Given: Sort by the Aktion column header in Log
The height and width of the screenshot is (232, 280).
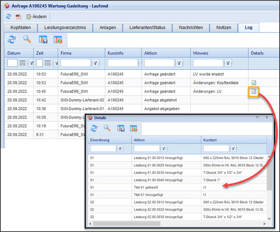Looking at the screenshot, I should click(x=150, y=53).
